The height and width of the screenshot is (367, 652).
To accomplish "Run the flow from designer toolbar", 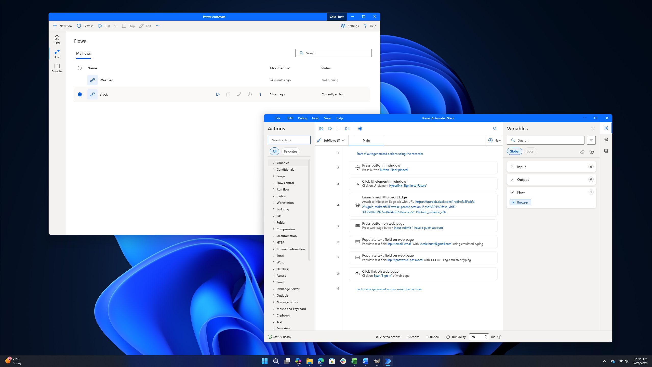I will (330, 129).
